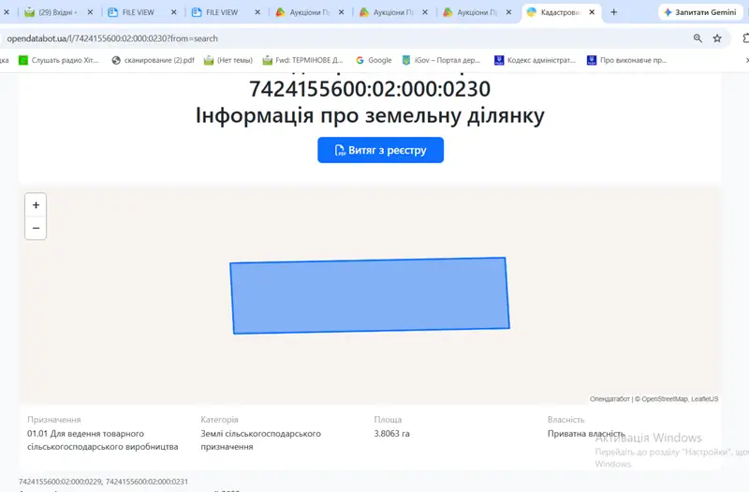Click the 'Приватна власність' ownership value
749x492 pixels.
[x=586, y=434]
